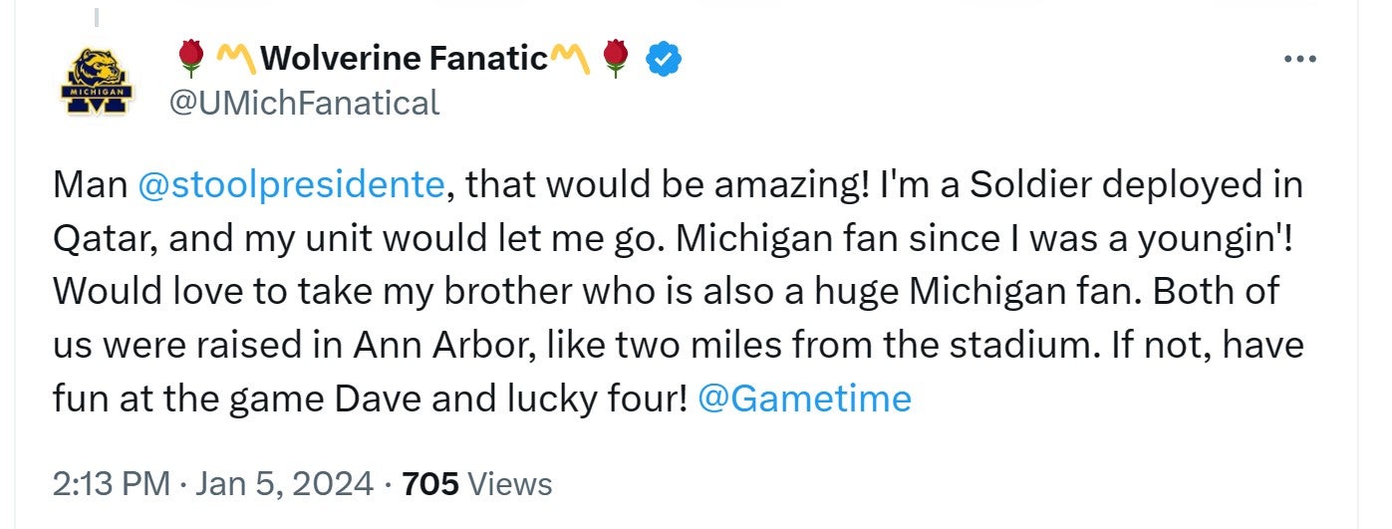This screenshot has height=529, width=1392.
Task: Click the bold "705" view count number
Action: [x=429, y=484]
